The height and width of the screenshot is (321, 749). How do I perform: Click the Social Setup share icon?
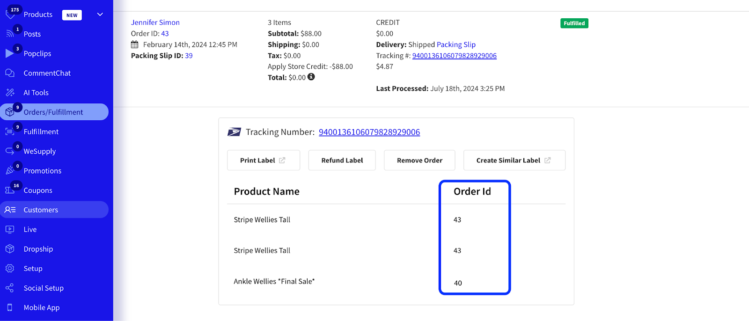click(9, 288)
